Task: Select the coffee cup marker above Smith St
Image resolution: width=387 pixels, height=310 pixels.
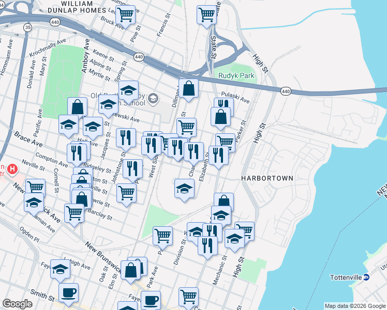Action: 69,295
